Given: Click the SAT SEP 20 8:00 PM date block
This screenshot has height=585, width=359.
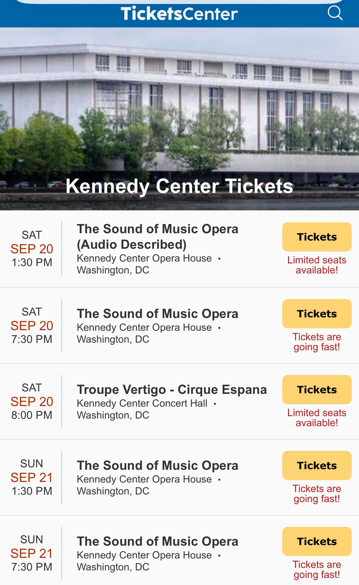Looking at the screenshot, I should click(32, 401).
